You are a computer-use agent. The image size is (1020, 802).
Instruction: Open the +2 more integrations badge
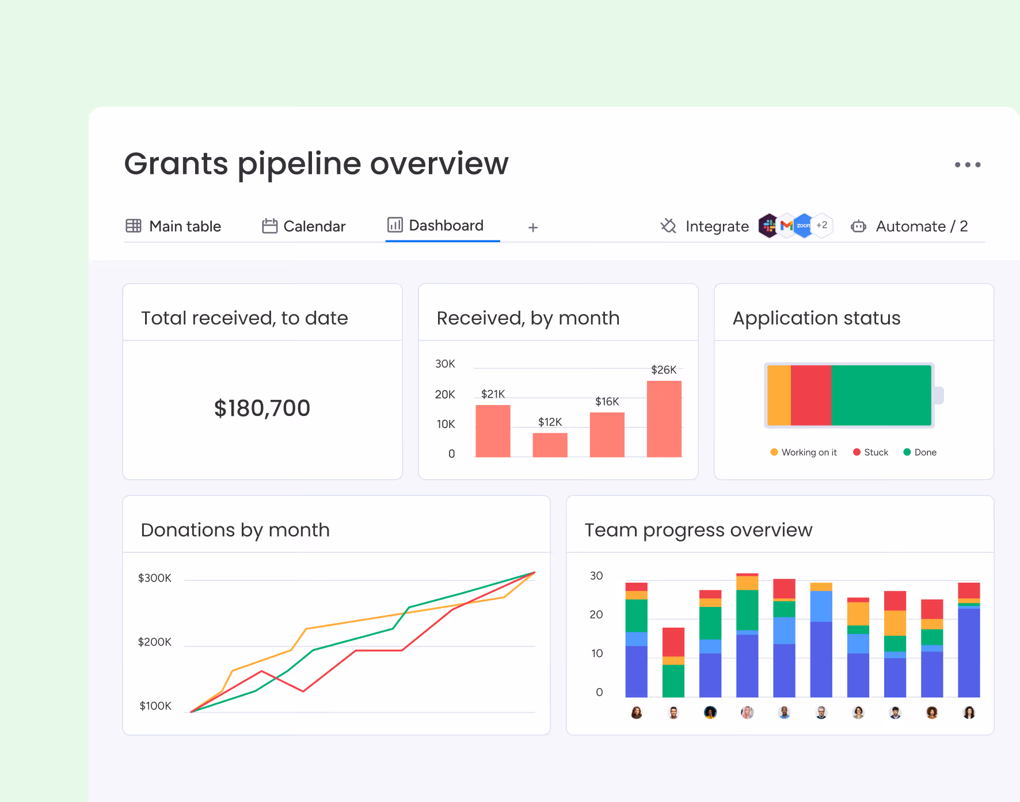(822, 226)
